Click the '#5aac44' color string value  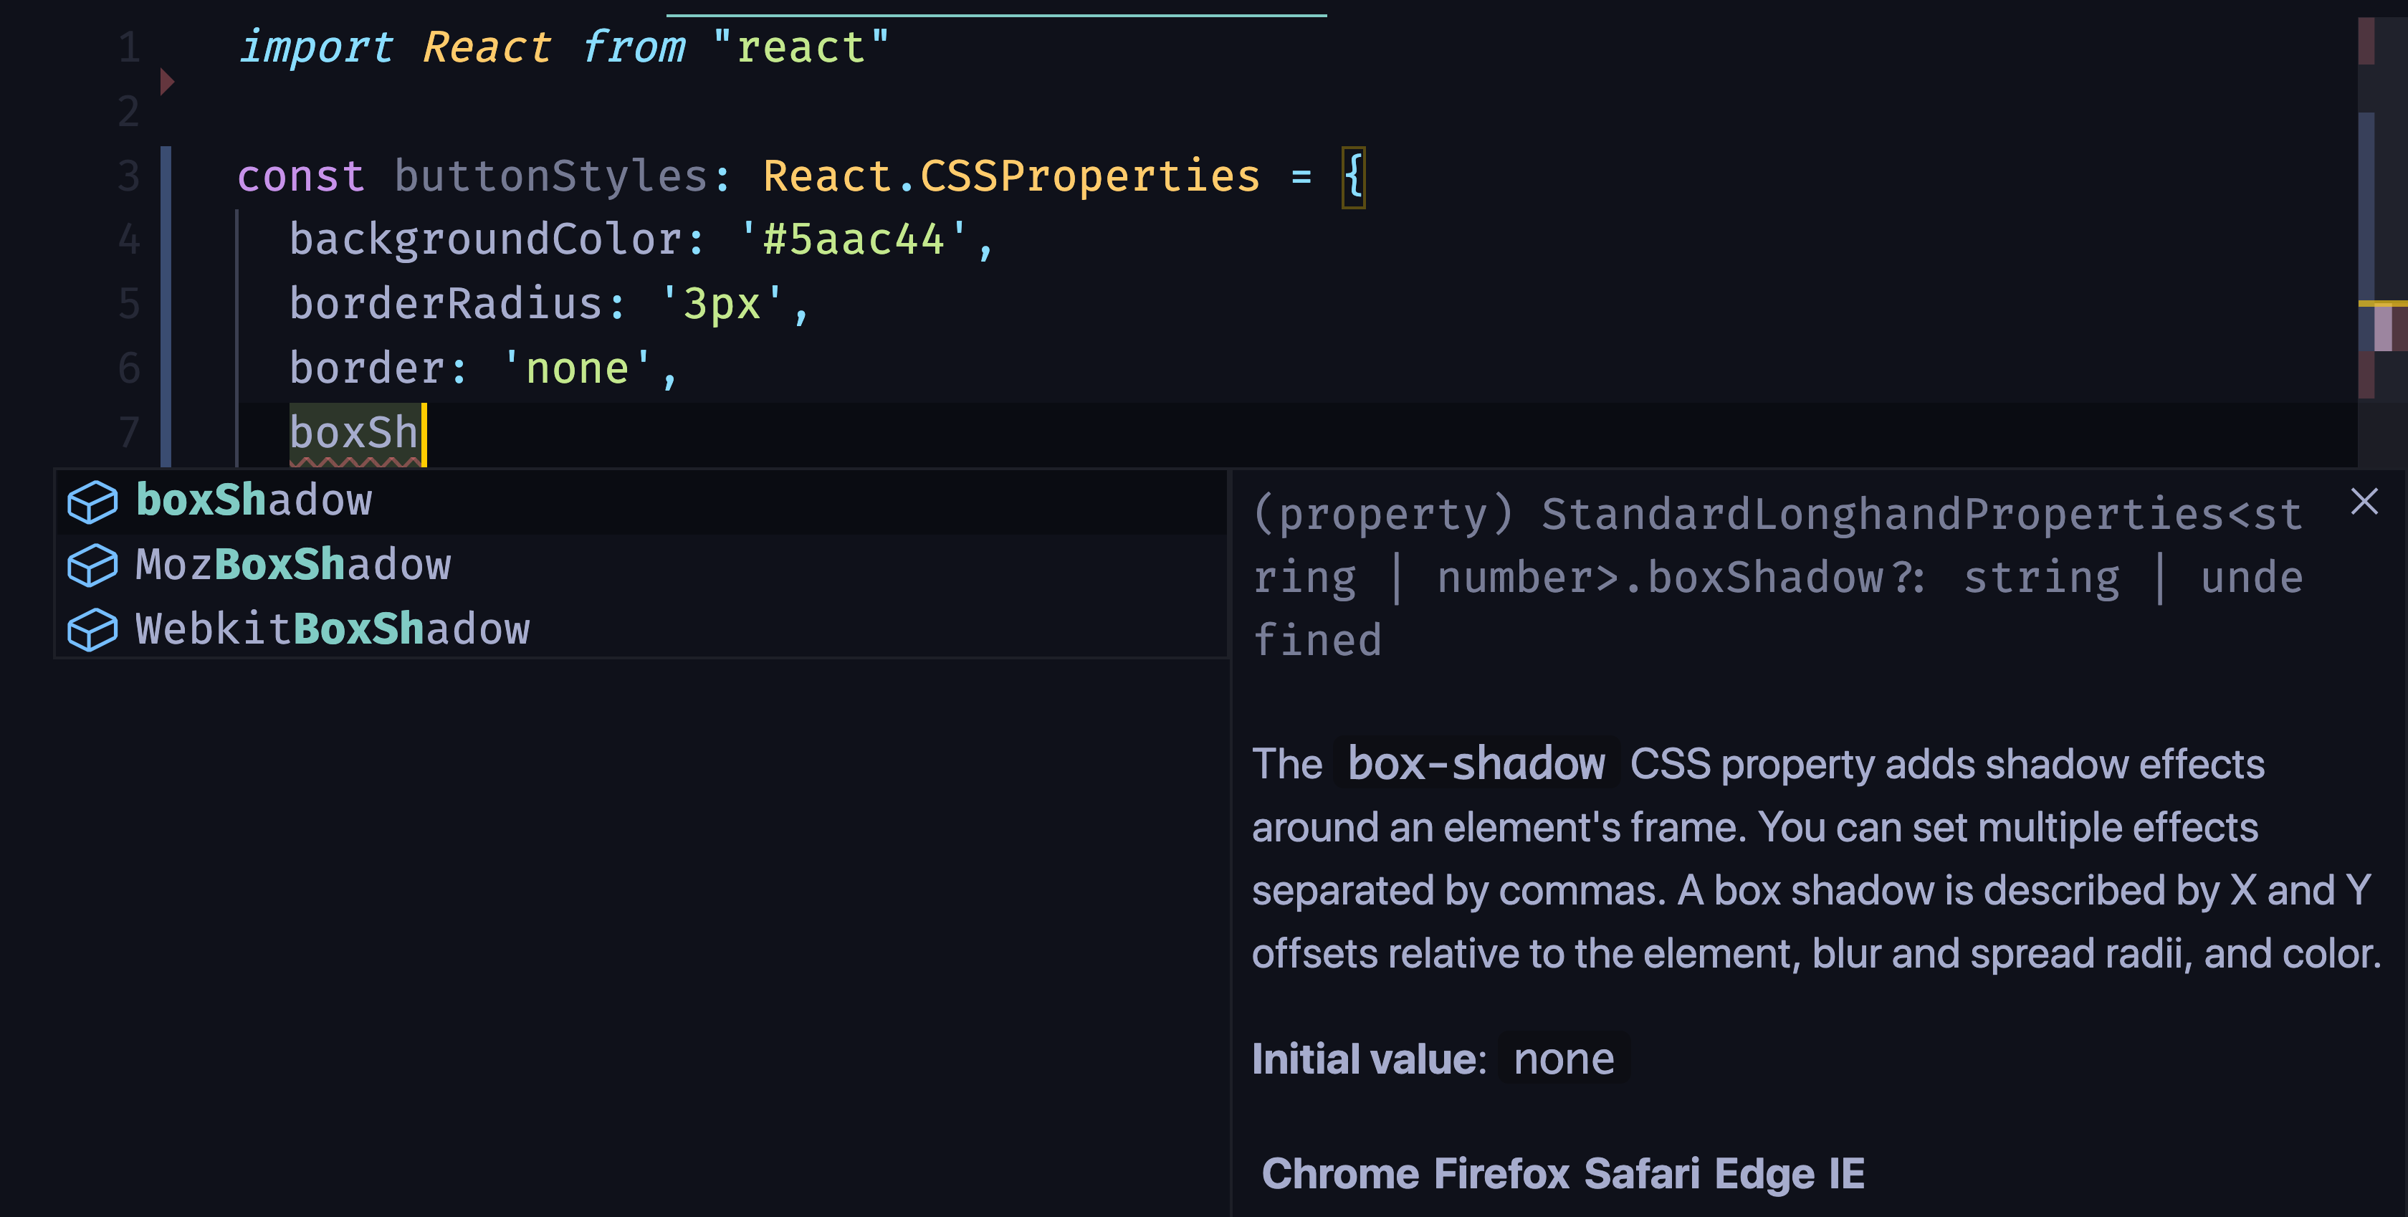click(853, 240)
